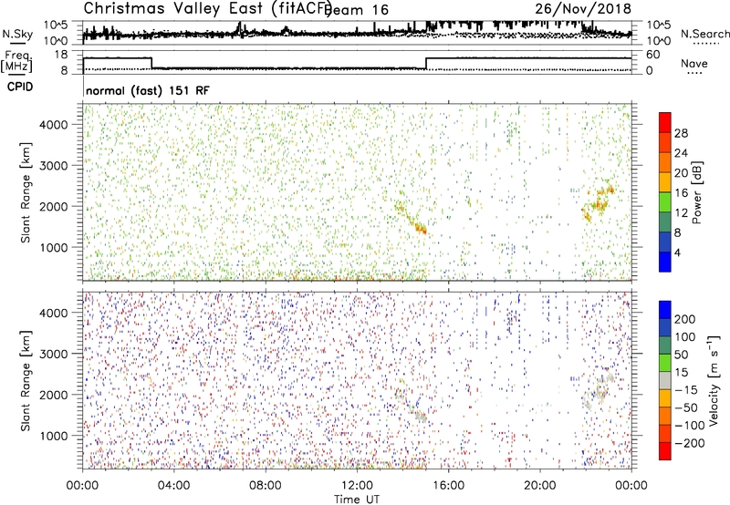The height and width of the screenshot is (505, 730).
Task: Click the red swatch of Power colorbar
Action: (664, 122)
